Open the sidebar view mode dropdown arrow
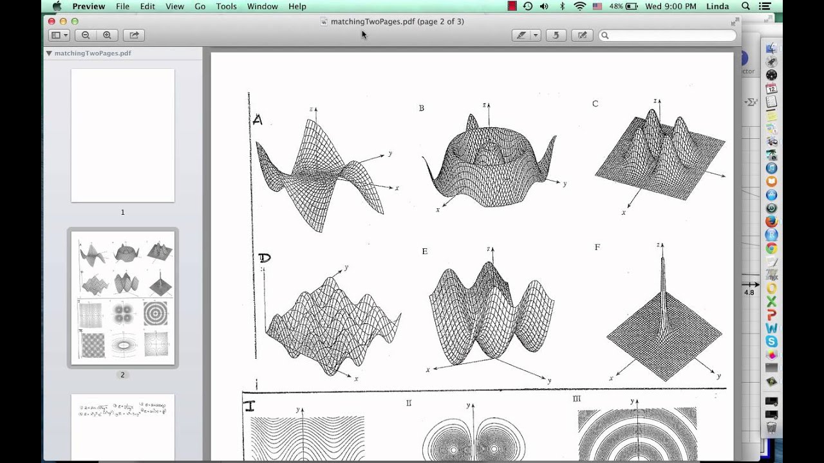Screen dimensions: 824x463 66,35
